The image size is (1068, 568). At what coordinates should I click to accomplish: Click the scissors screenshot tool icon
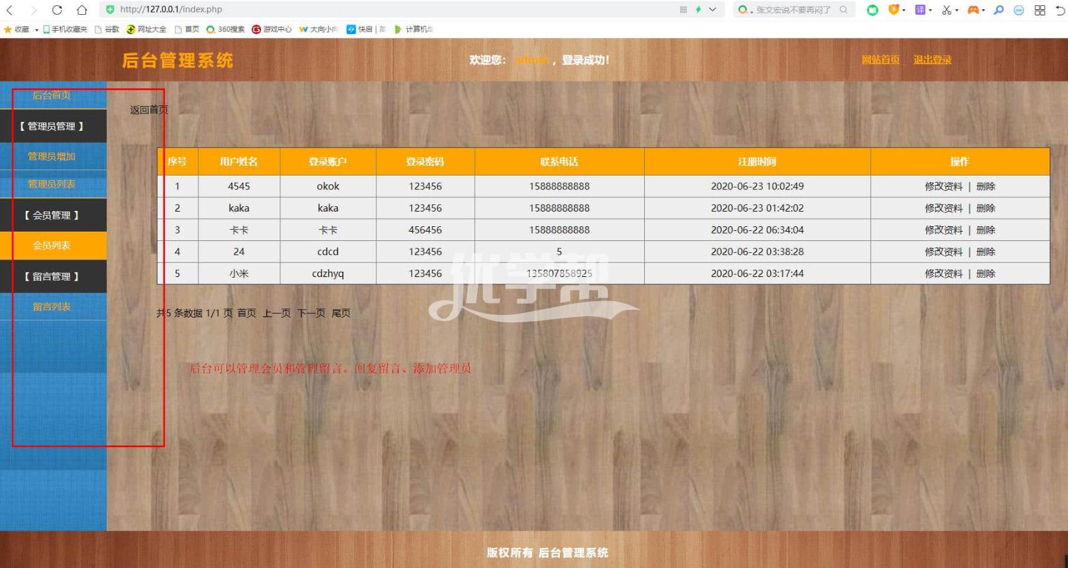click(x=946, y=10)
